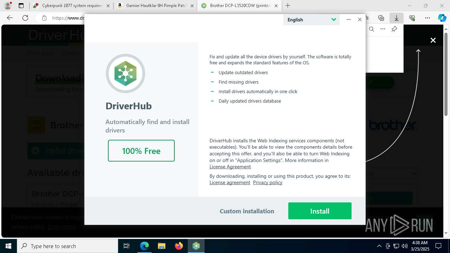
Task: Open the notification center icon
Action: [438, 246]
